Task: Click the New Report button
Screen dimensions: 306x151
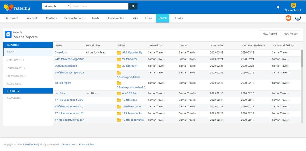Action: 270,34
